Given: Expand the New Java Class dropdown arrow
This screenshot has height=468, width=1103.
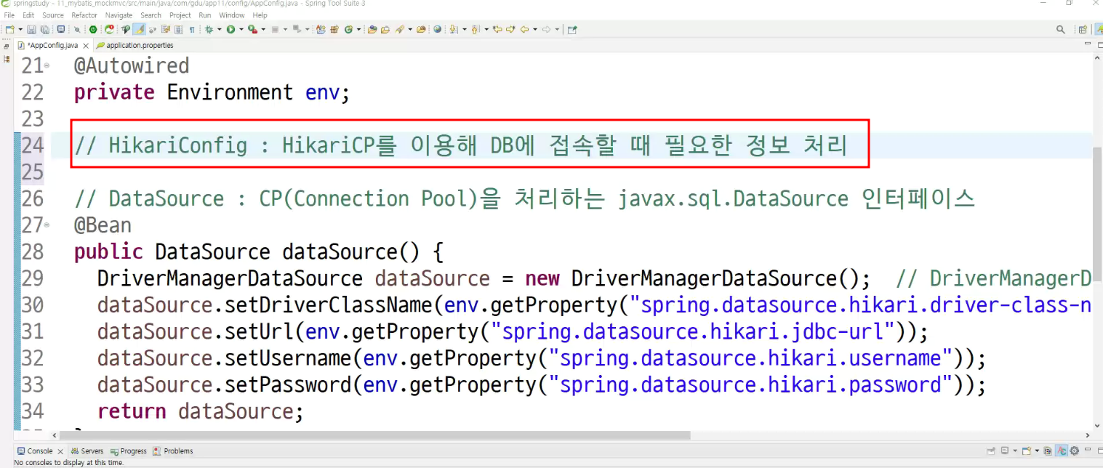Looking at the screenshot, I should point(358,29).
